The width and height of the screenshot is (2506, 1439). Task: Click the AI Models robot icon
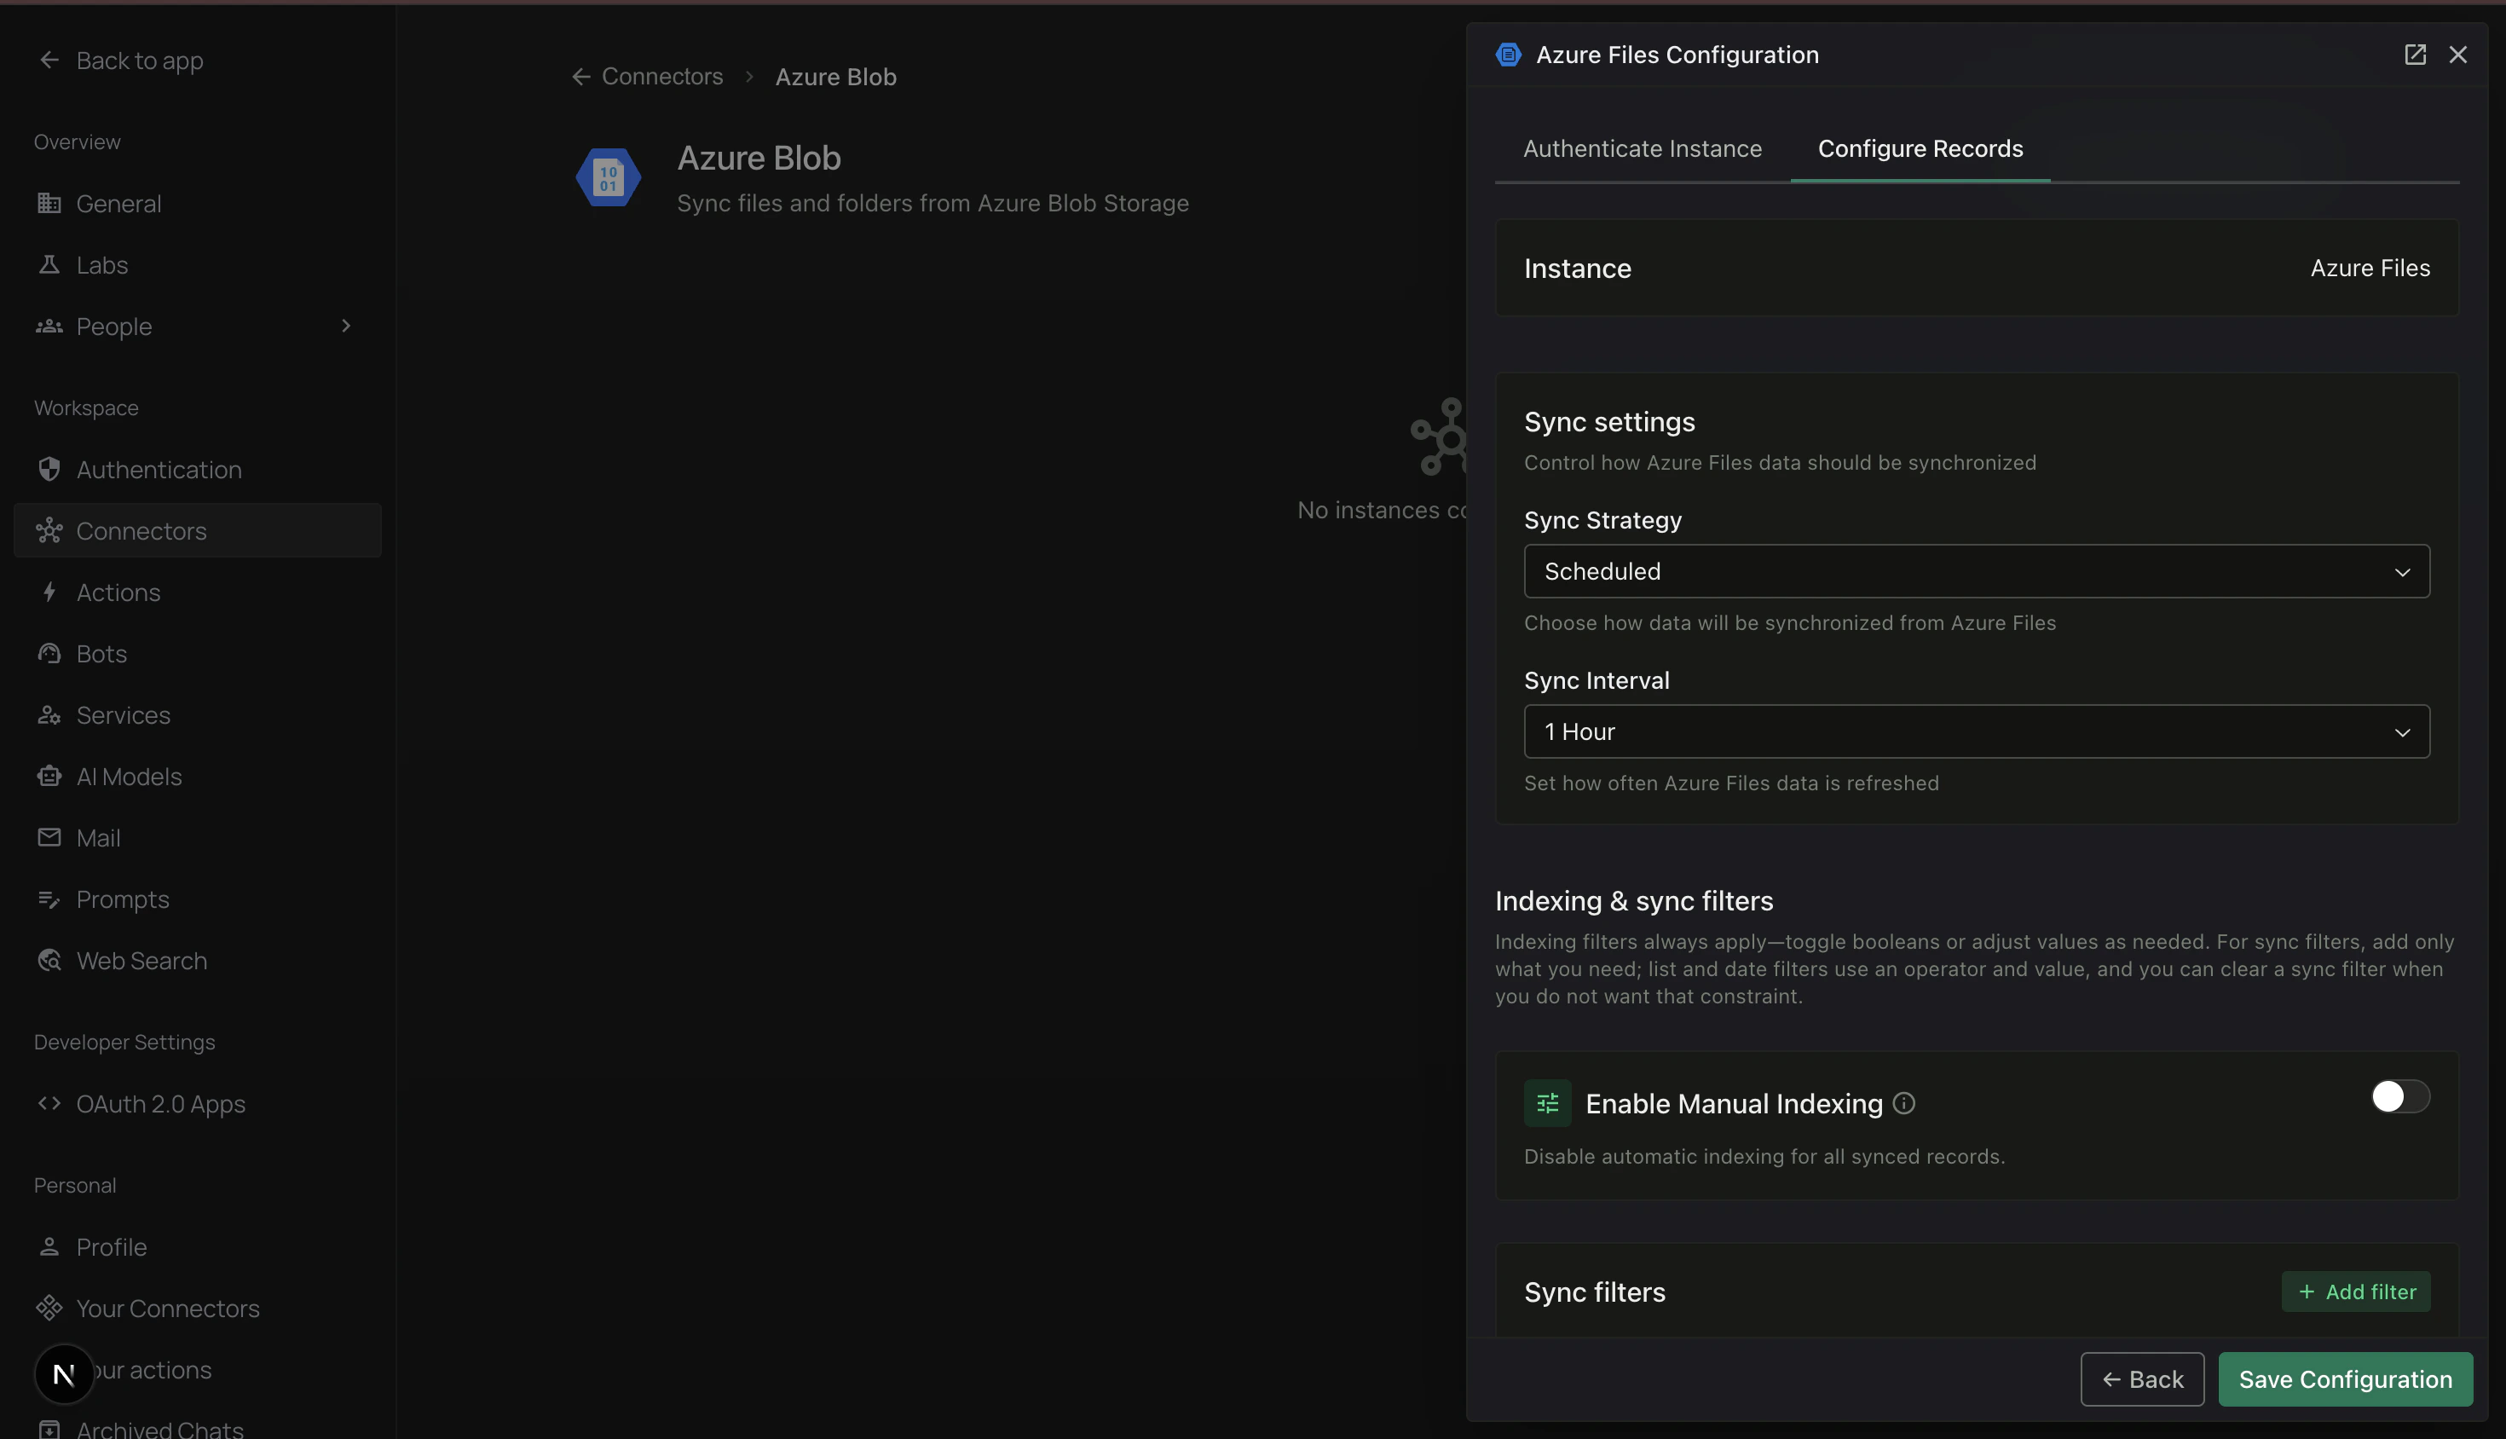coord(49,776)
